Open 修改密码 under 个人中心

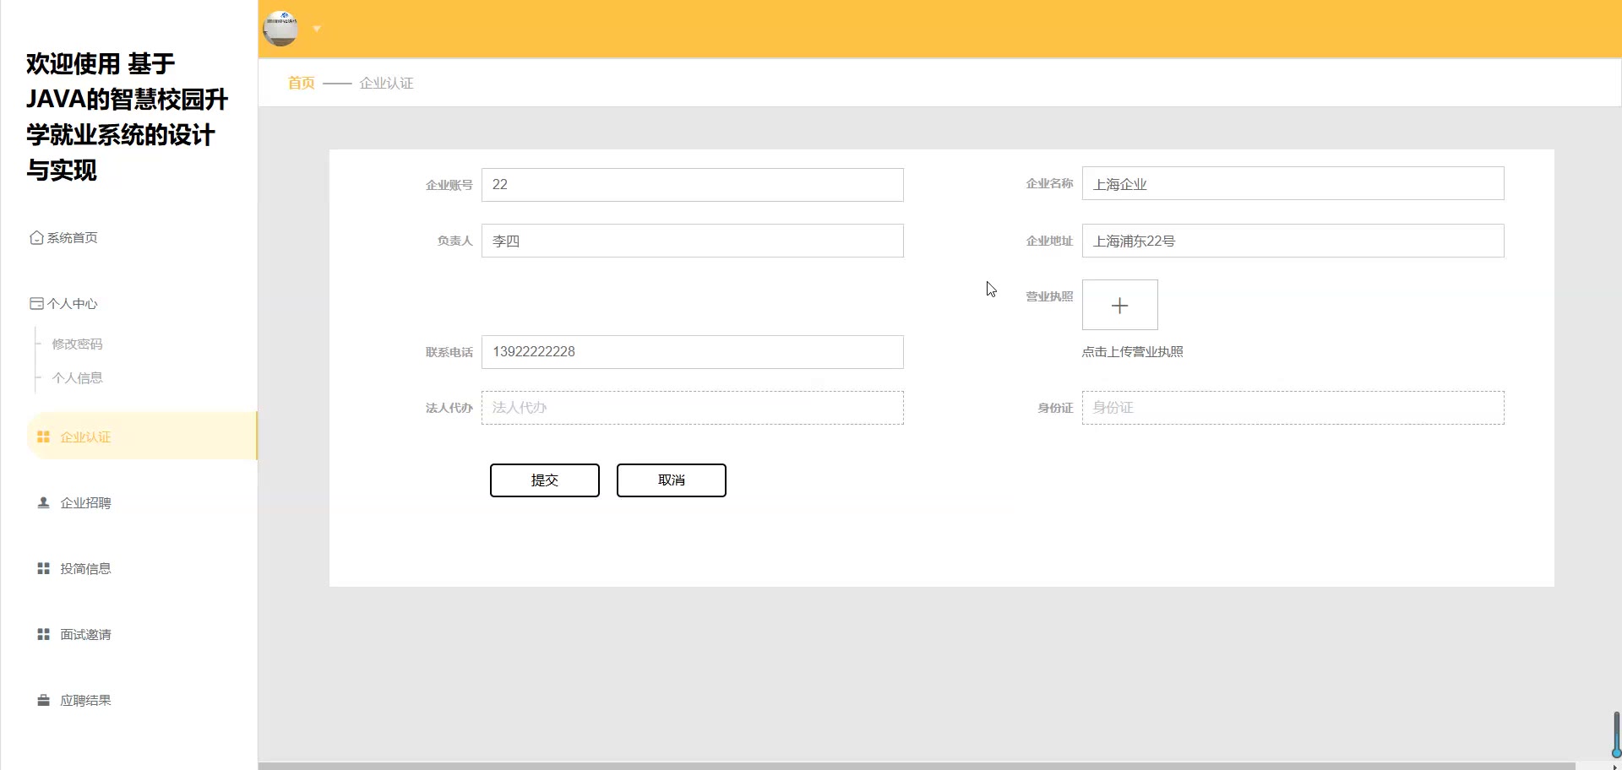point(77,344)
